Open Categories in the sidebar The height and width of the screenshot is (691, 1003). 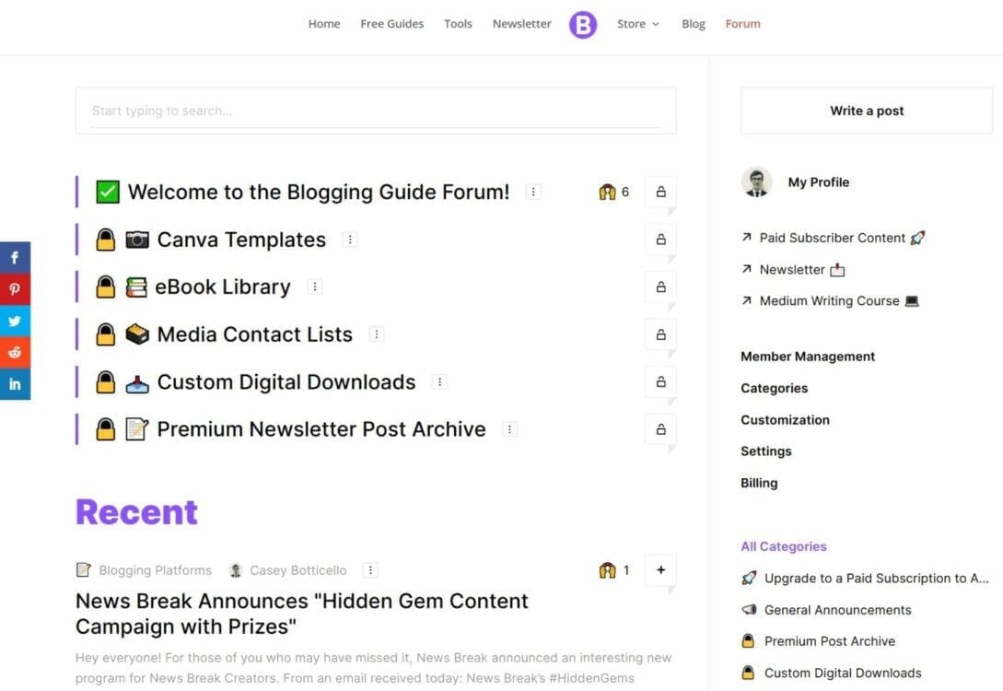(774, 389)
